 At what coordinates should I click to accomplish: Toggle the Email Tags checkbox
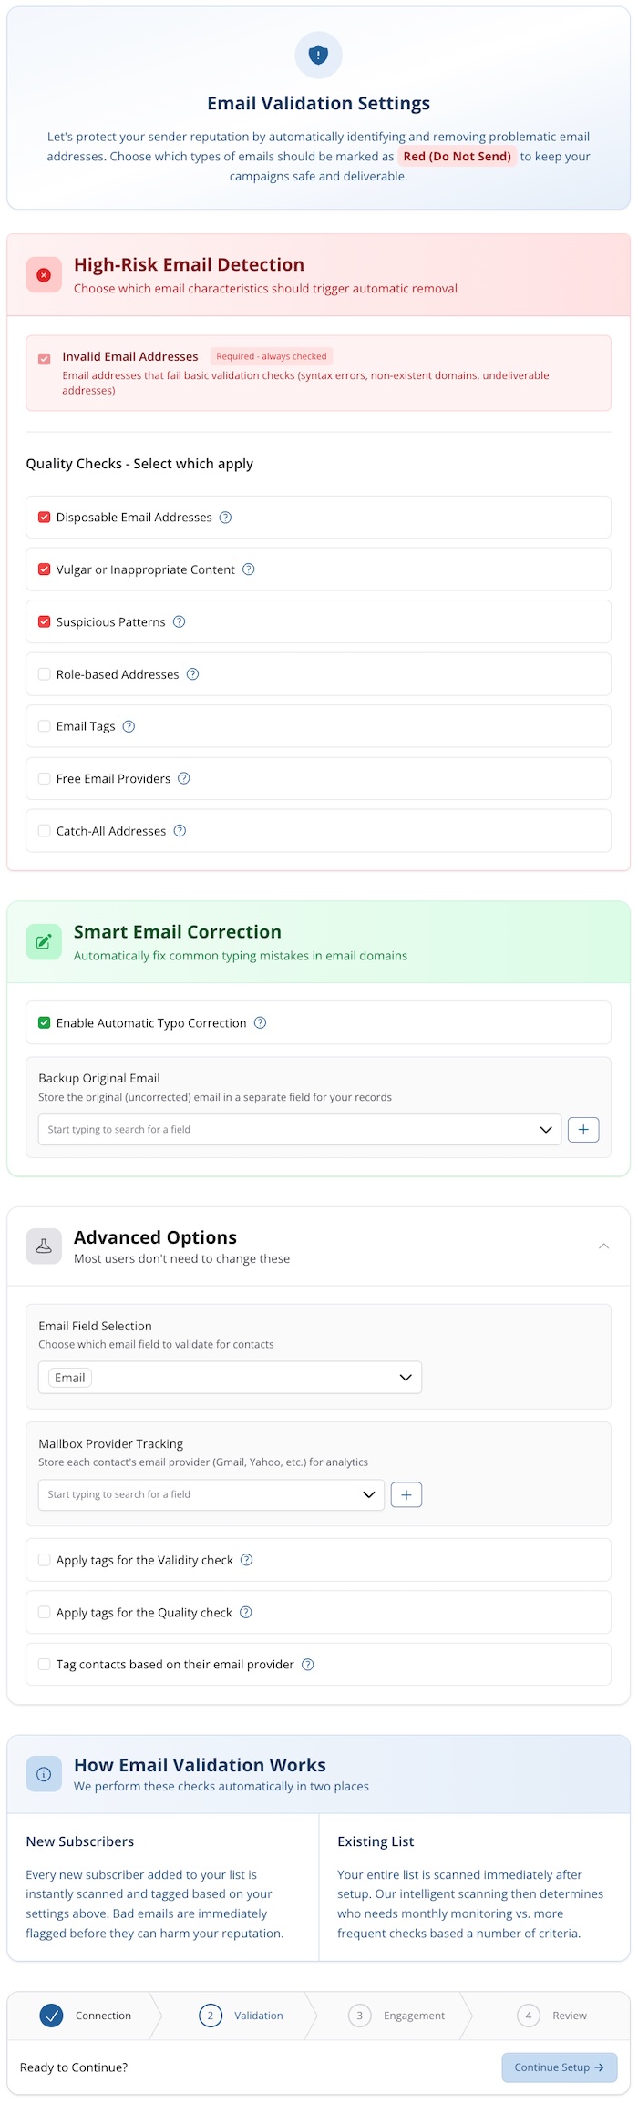pyautogui.click(x=44, y=726)
